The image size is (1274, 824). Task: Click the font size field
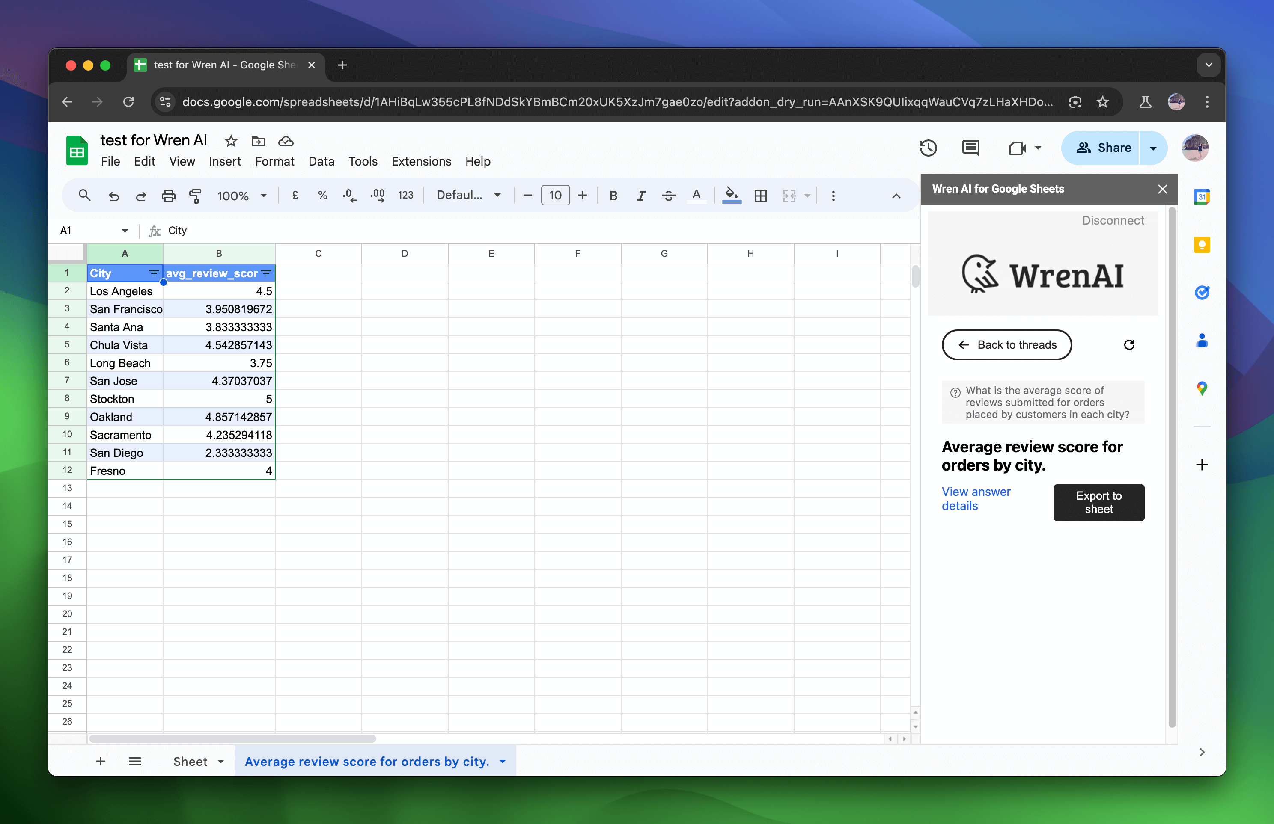[x=555, y=195]
